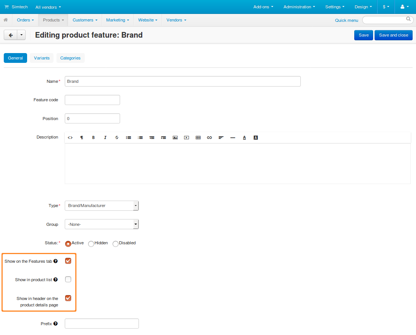This screenshot has height=335, width=416.
Task: Insert link via chain icon
Action: click(209, 137)
